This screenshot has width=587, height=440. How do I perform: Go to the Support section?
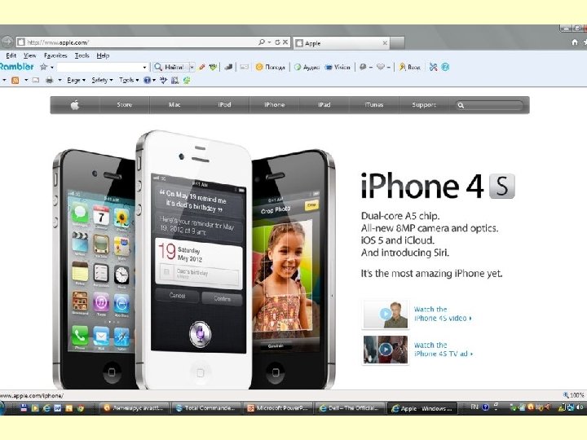click(424, 105)
